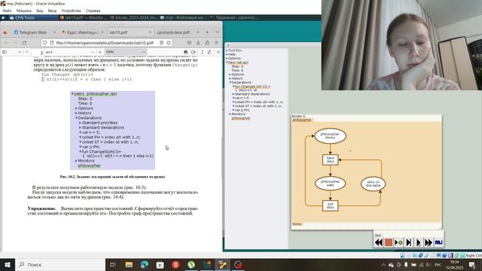Image resolution: width=482 pixels, height=271 pixels.
Task: Execute one step with the step-forward button
Action: click(x=408, y=242)
